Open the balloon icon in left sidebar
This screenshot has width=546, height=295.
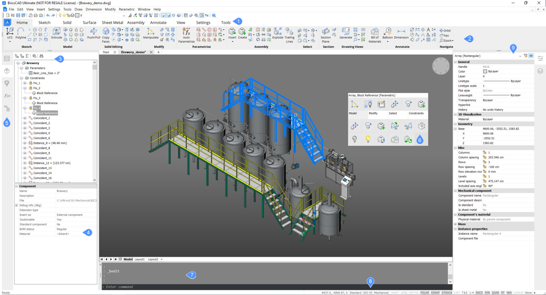coord(7,83)
